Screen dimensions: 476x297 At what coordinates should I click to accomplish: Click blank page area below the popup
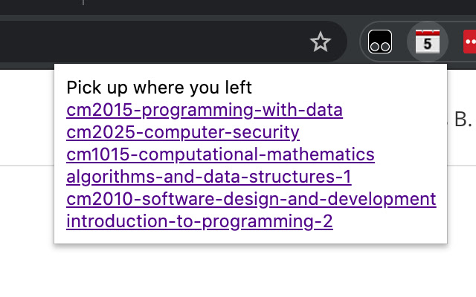[238, 271]
